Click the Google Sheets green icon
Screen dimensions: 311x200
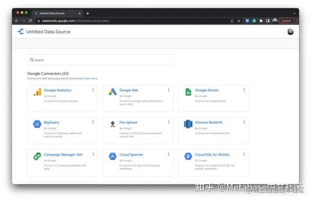188,92
